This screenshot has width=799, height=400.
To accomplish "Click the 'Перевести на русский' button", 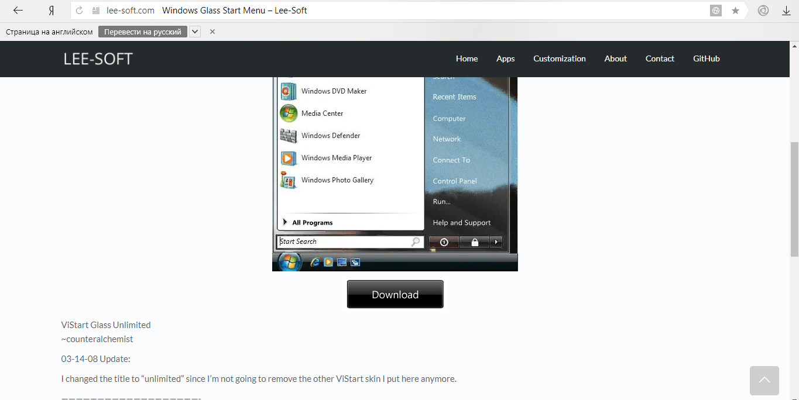I will click(x=143, y=32).
